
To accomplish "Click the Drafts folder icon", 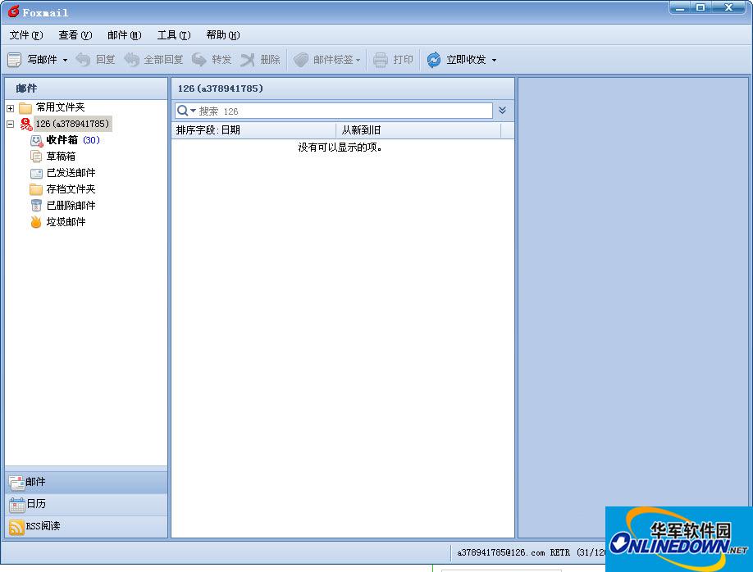I will coord(36,157).
